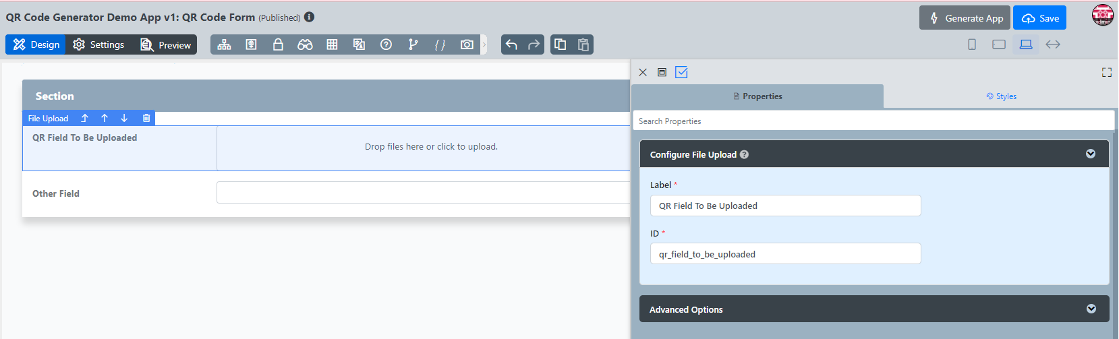Click the binoculars icon in toolbar
The height and width of the screenshot is (339, 1119).
pyautogui.click(x=305, y=44)
